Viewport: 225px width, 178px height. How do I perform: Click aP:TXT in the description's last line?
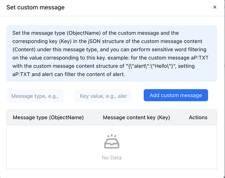click(21, 74)
